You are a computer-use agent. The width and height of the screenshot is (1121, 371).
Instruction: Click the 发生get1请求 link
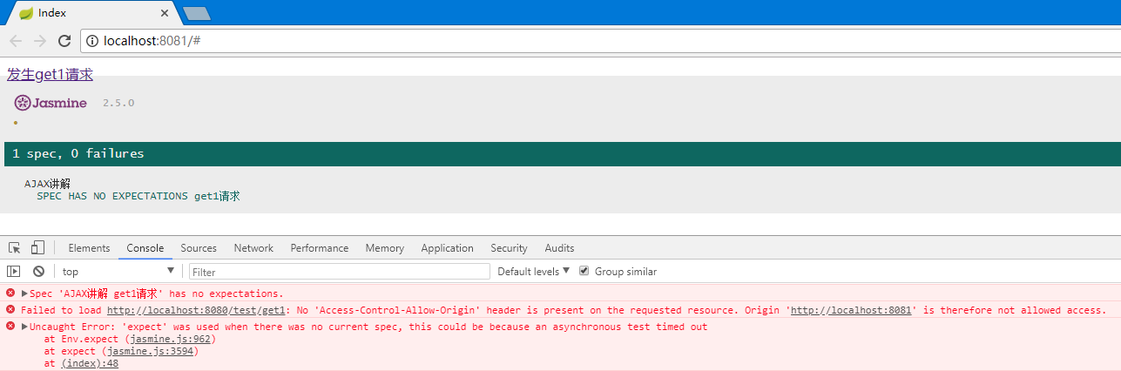tap(50, 75)
